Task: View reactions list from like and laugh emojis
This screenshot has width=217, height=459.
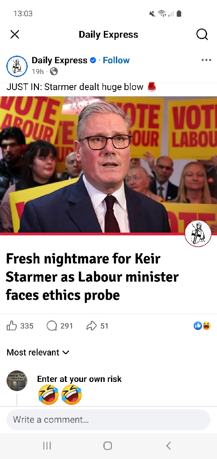Action: point(202,325)
